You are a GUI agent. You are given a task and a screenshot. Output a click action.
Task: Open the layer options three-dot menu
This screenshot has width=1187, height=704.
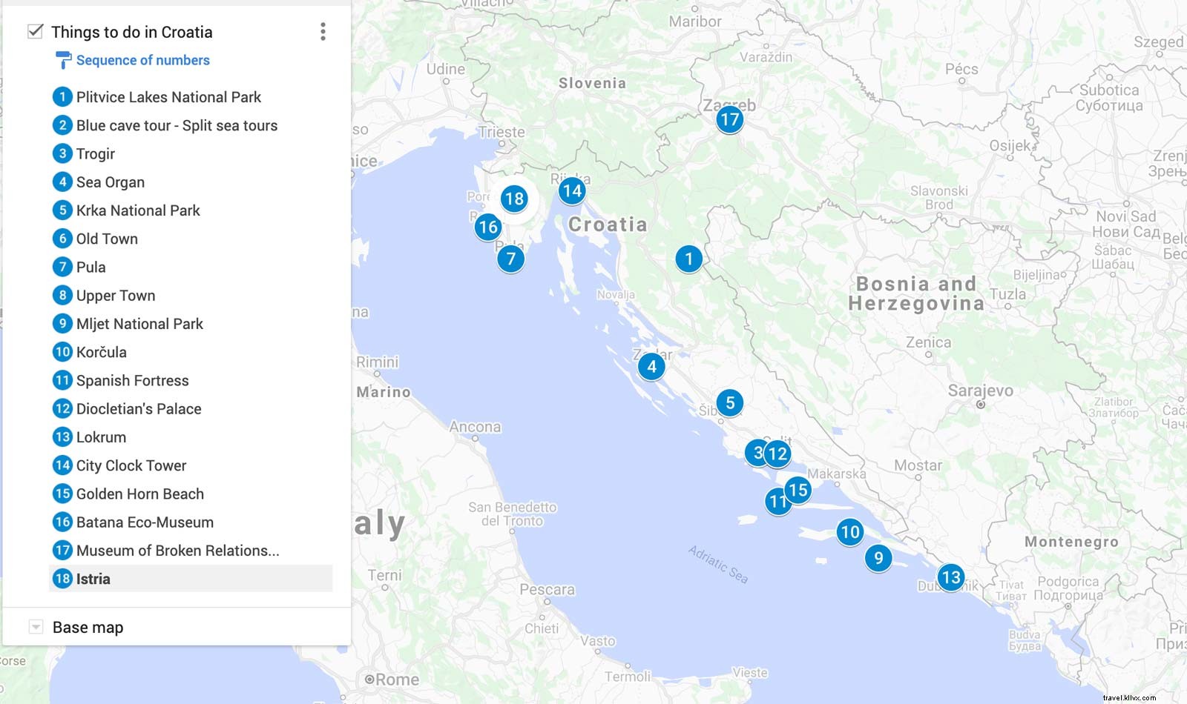(x=323, y=31)
